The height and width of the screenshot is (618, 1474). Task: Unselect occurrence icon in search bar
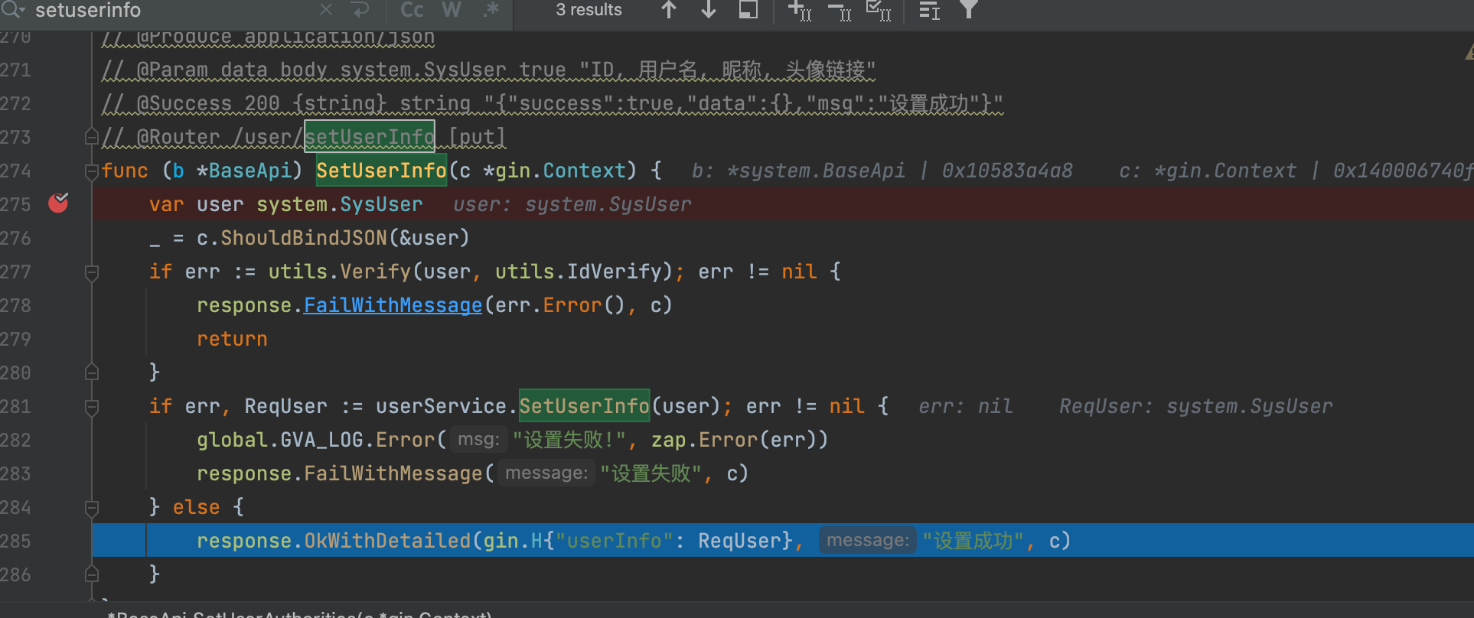click(x=840, y=11)
